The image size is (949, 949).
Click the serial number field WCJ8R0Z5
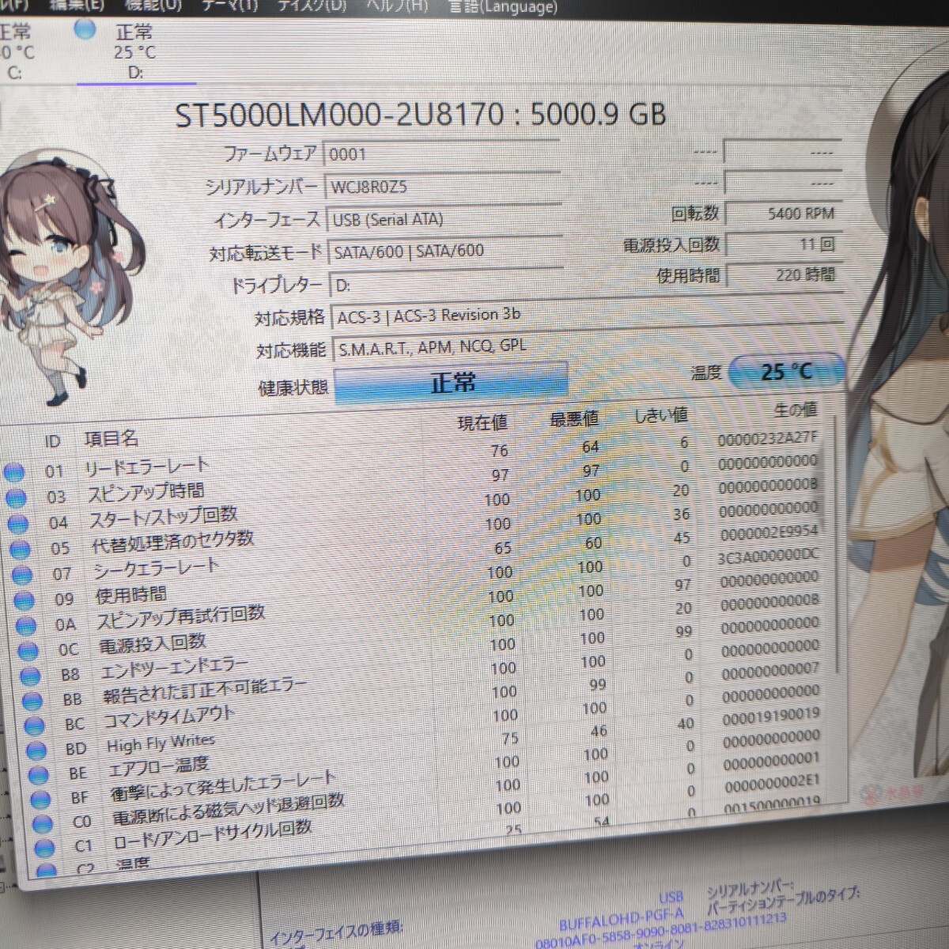click(441, 186)
